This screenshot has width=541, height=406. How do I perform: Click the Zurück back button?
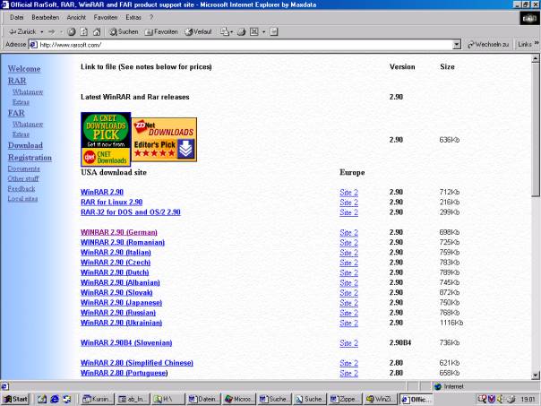[x=22, y=31]
